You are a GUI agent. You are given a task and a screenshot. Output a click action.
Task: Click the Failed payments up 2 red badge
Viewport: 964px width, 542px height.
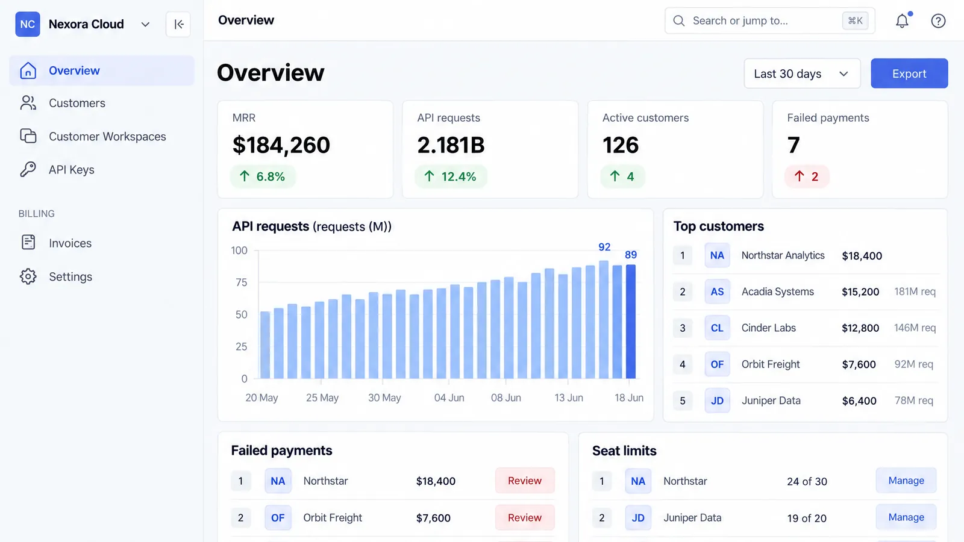tap(807, 176)
